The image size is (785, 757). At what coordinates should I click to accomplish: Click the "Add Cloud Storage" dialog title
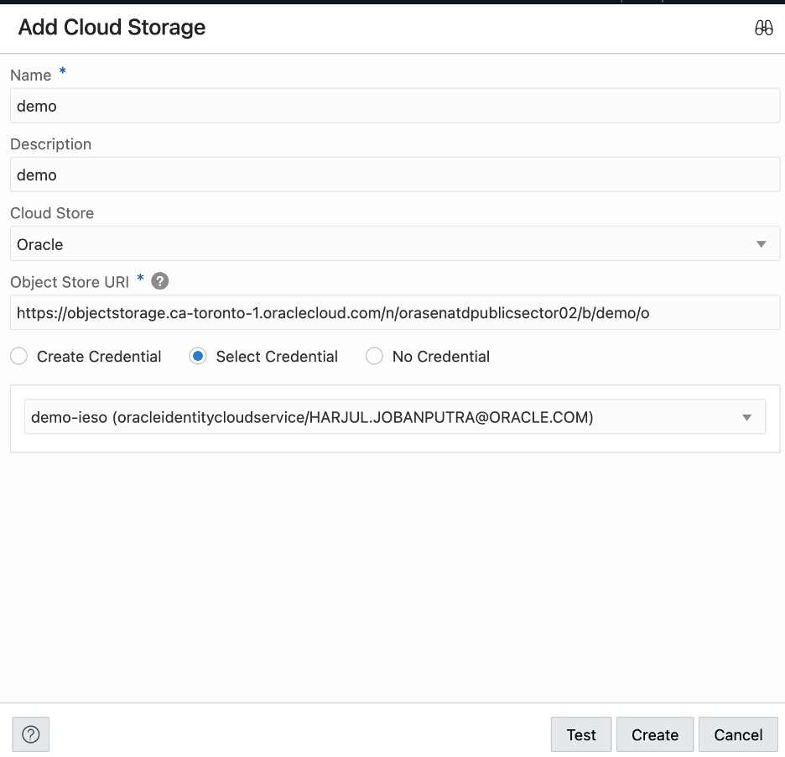112,28
